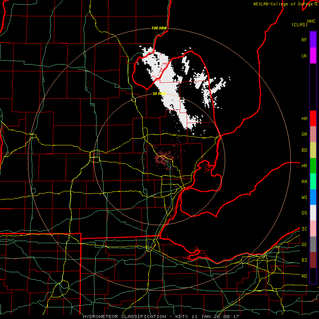Click the WS legend label
The width and height of the screenshot is (319, 319).
304,197
